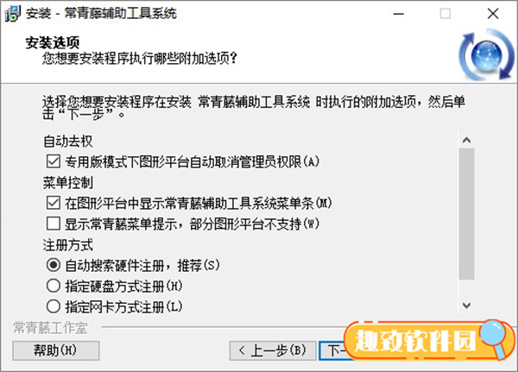
Task: Click the installer icon in the title bar
Action: pos(13,14)
